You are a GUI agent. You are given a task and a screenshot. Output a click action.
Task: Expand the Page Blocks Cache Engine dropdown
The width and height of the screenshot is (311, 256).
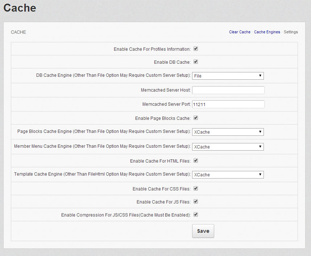point(228,132)
